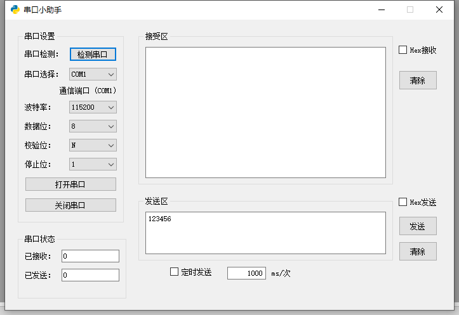Click the 发送区 text box containing 123456
Viewport: 459px width, 315px height.
[x=265, y=233]
